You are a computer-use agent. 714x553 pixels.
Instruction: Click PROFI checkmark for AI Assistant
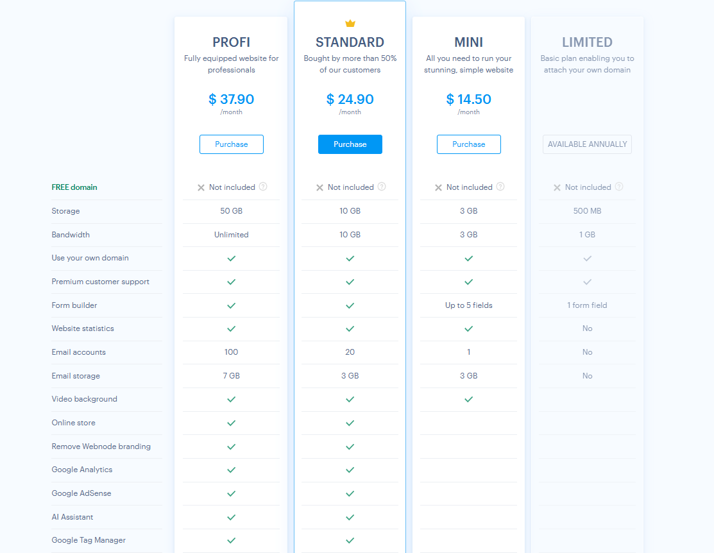pyautogui.click(x=232, y=518)
